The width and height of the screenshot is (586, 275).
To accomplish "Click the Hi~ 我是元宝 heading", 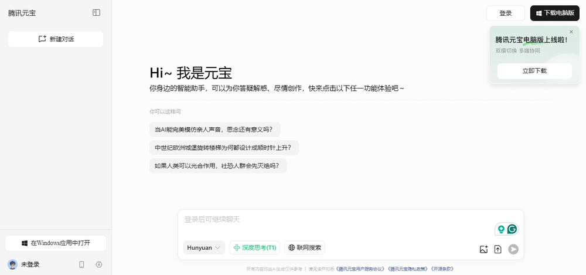I will pyautogui.click(x=191, y=73).
